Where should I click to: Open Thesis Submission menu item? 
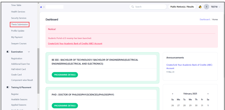tap(19, 24)
